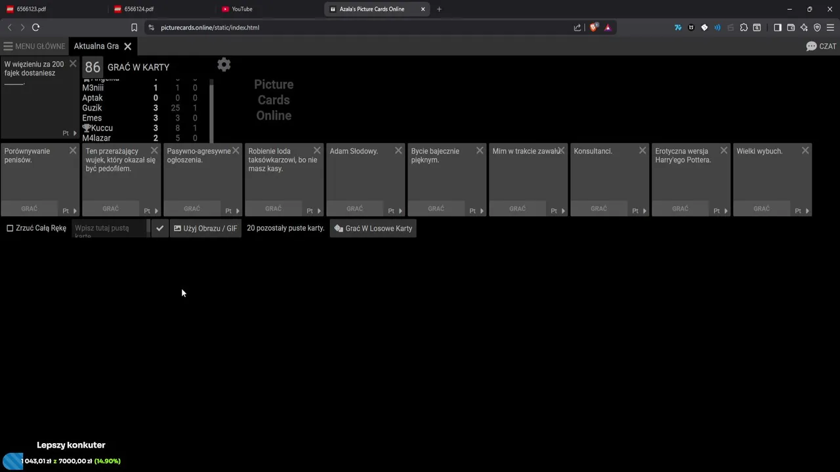The height and width of the screenshot is (472, 840).
Task: Open Brave VPN shield icon
Action: (x=817, y=28)
